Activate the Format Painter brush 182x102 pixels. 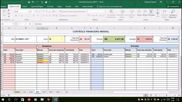[x=9, y=16]
